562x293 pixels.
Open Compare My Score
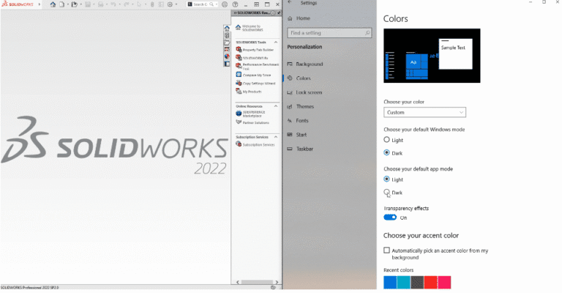(x=253, y=75)
